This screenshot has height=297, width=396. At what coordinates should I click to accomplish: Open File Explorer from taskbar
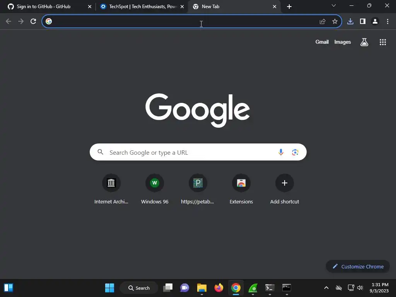pos(202,288)
